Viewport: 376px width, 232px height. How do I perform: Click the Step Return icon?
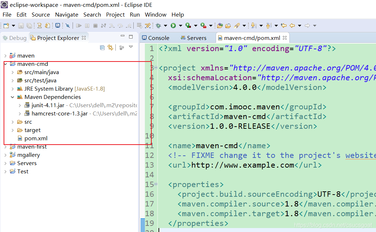[x=129, y=26]
